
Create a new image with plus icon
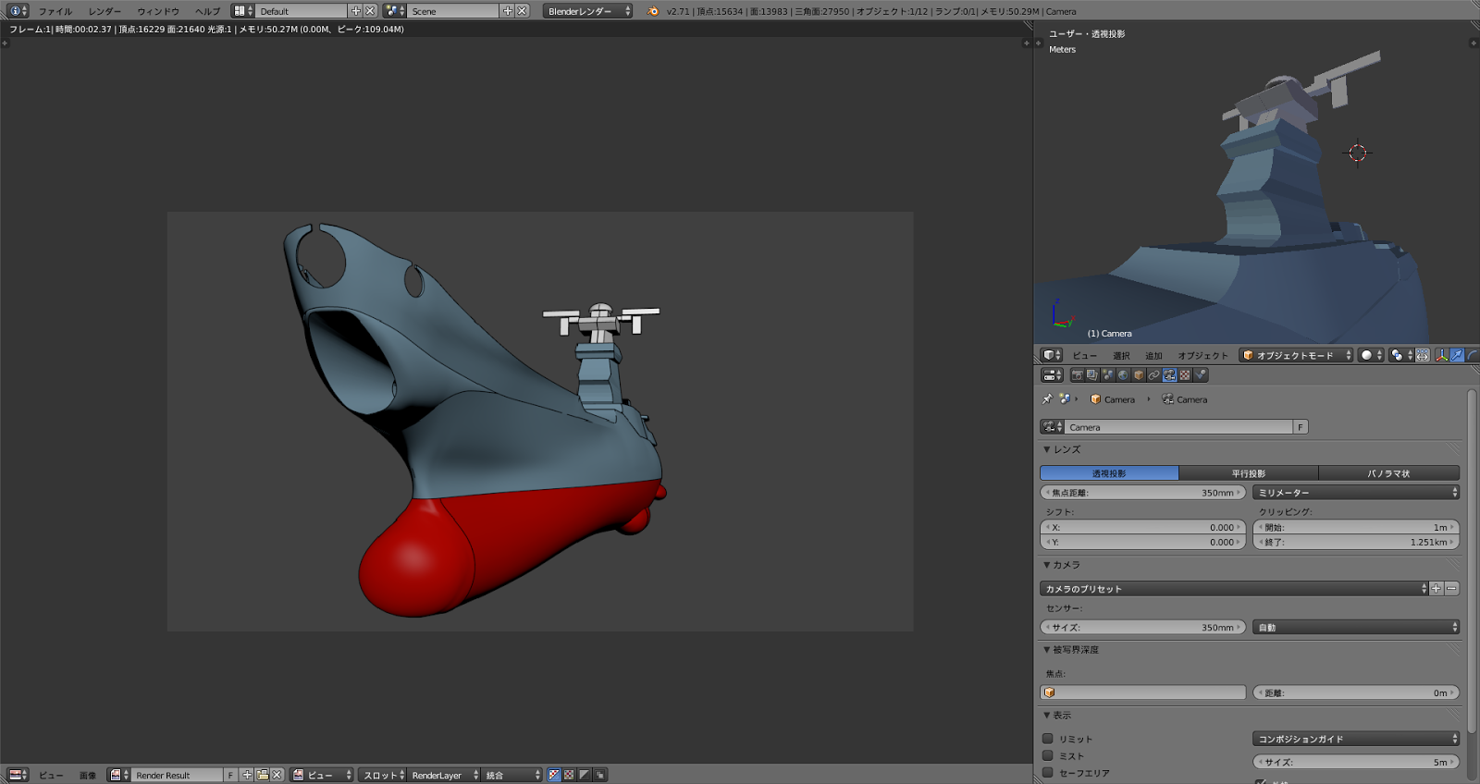pyautogui.click(x=247, y=775)
